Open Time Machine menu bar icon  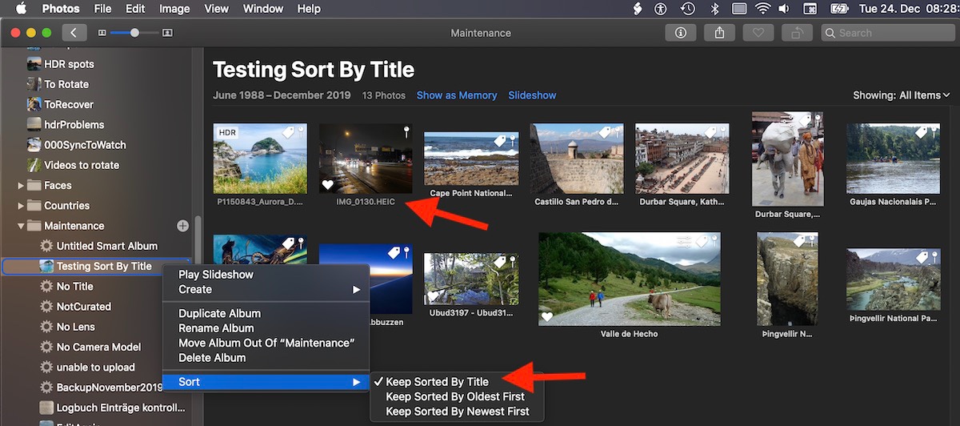[x=687, y=9]
